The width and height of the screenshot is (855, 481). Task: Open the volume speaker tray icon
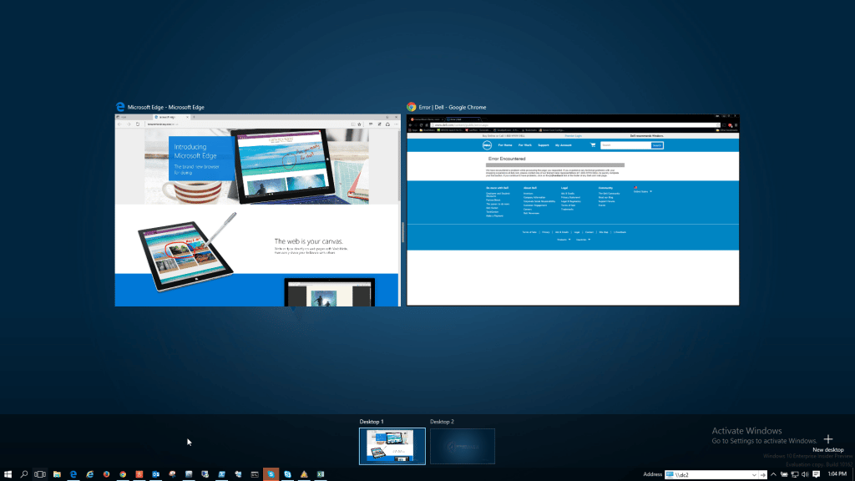[806, 474]
